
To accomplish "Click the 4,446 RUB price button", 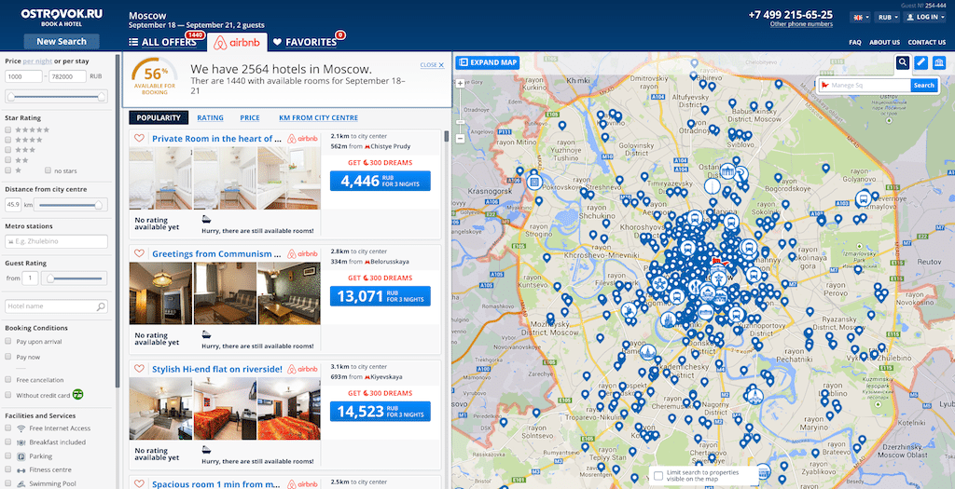I will pyautogui.click(x=381, y=181).
